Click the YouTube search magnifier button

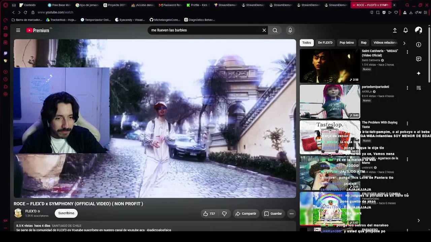[275, 30]
